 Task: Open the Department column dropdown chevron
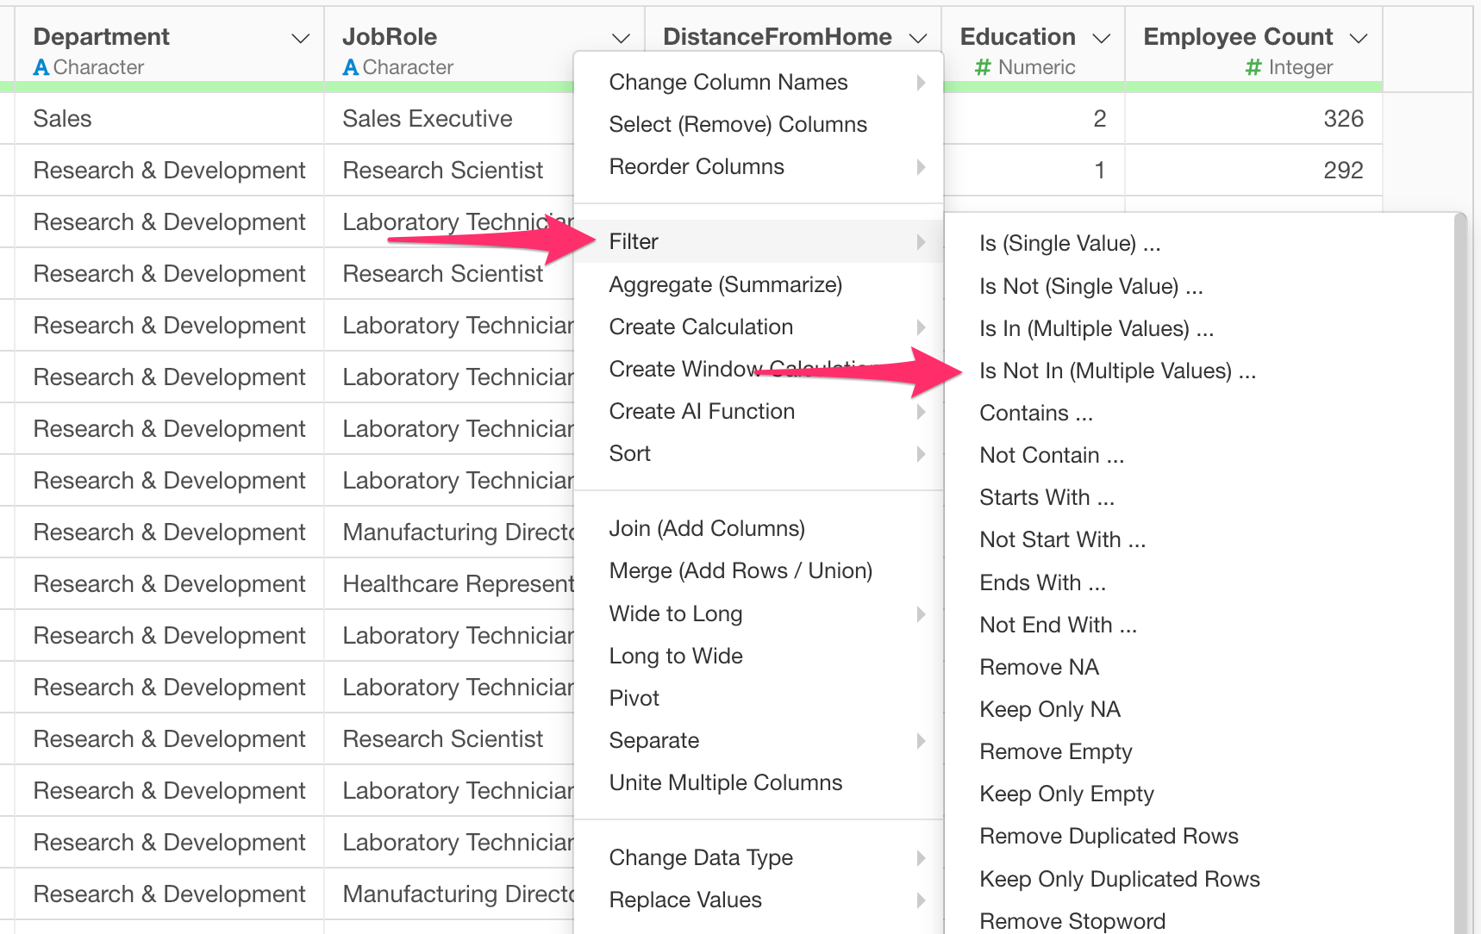(300, 39)
